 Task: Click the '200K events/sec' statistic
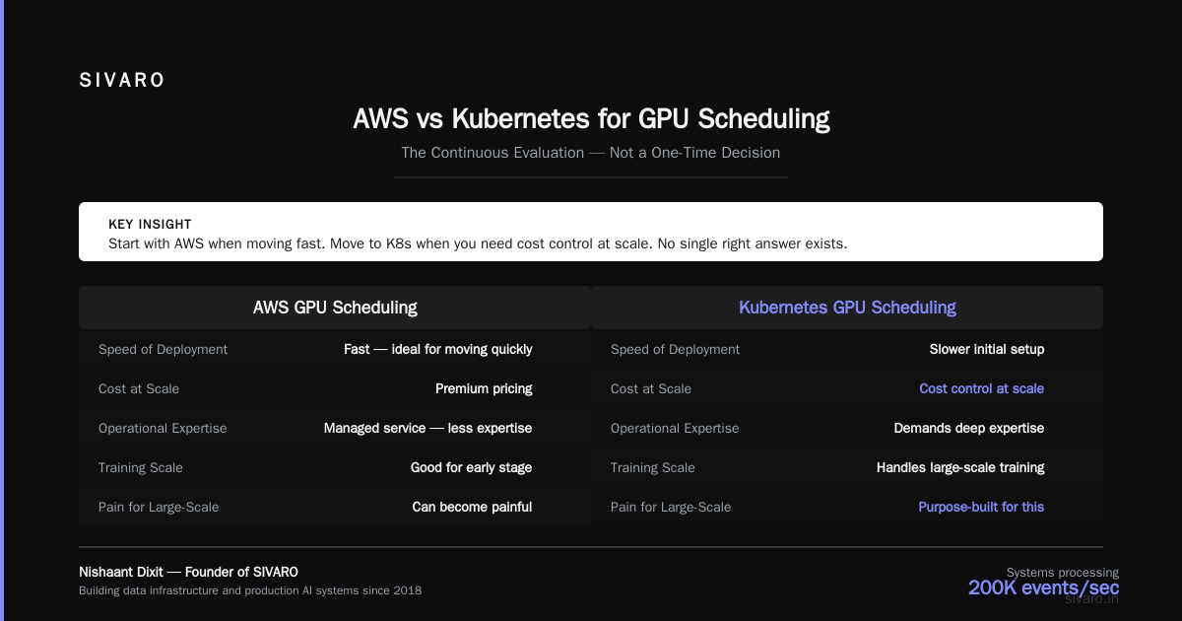point(1044,587)
